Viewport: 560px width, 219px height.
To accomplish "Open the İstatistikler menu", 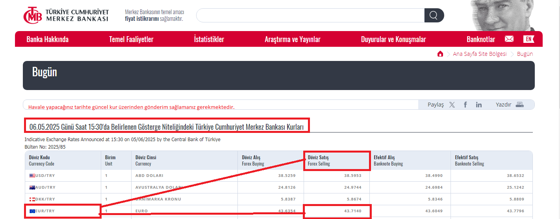I will (209, 39).
